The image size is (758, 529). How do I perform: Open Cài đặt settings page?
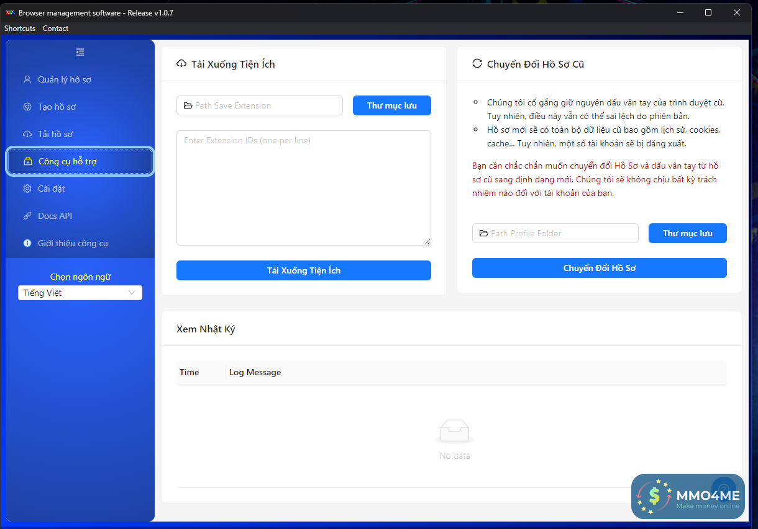pos(80,189)
